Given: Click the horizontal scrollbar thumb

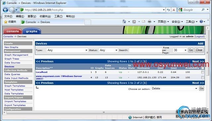Looking at the screenshot, I should (104, 112).
